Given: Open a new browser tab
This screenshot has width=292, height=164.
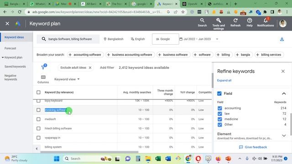Looking at the screenshot, I should [235, 4].
